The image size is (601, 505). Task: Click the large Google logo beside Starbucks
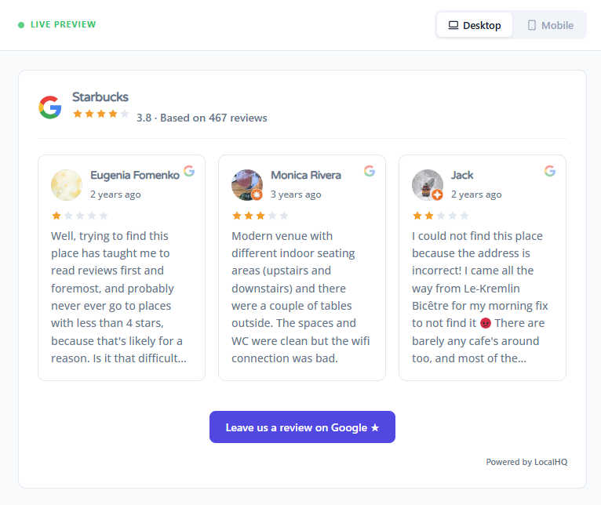point(50,107)
